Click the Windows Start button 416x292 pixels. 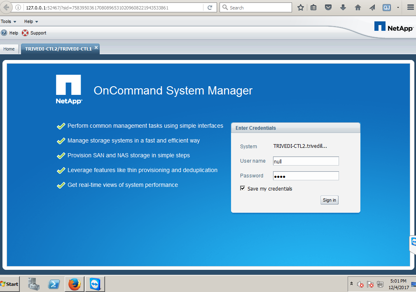[x=9, y=284]
